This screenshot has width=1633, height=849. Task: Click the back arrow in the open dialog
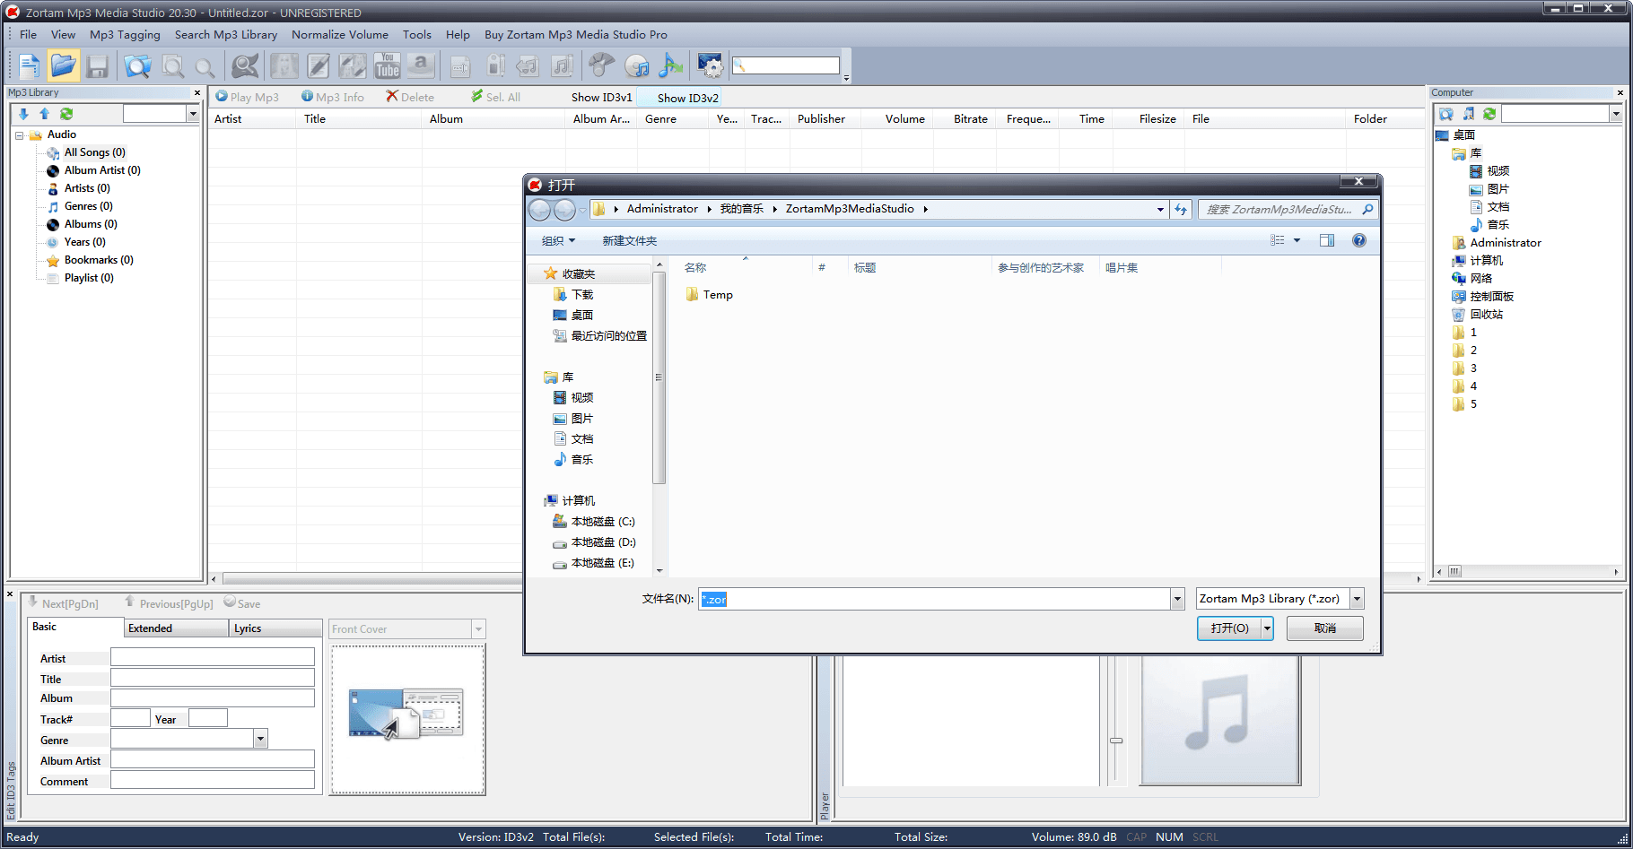539,210
